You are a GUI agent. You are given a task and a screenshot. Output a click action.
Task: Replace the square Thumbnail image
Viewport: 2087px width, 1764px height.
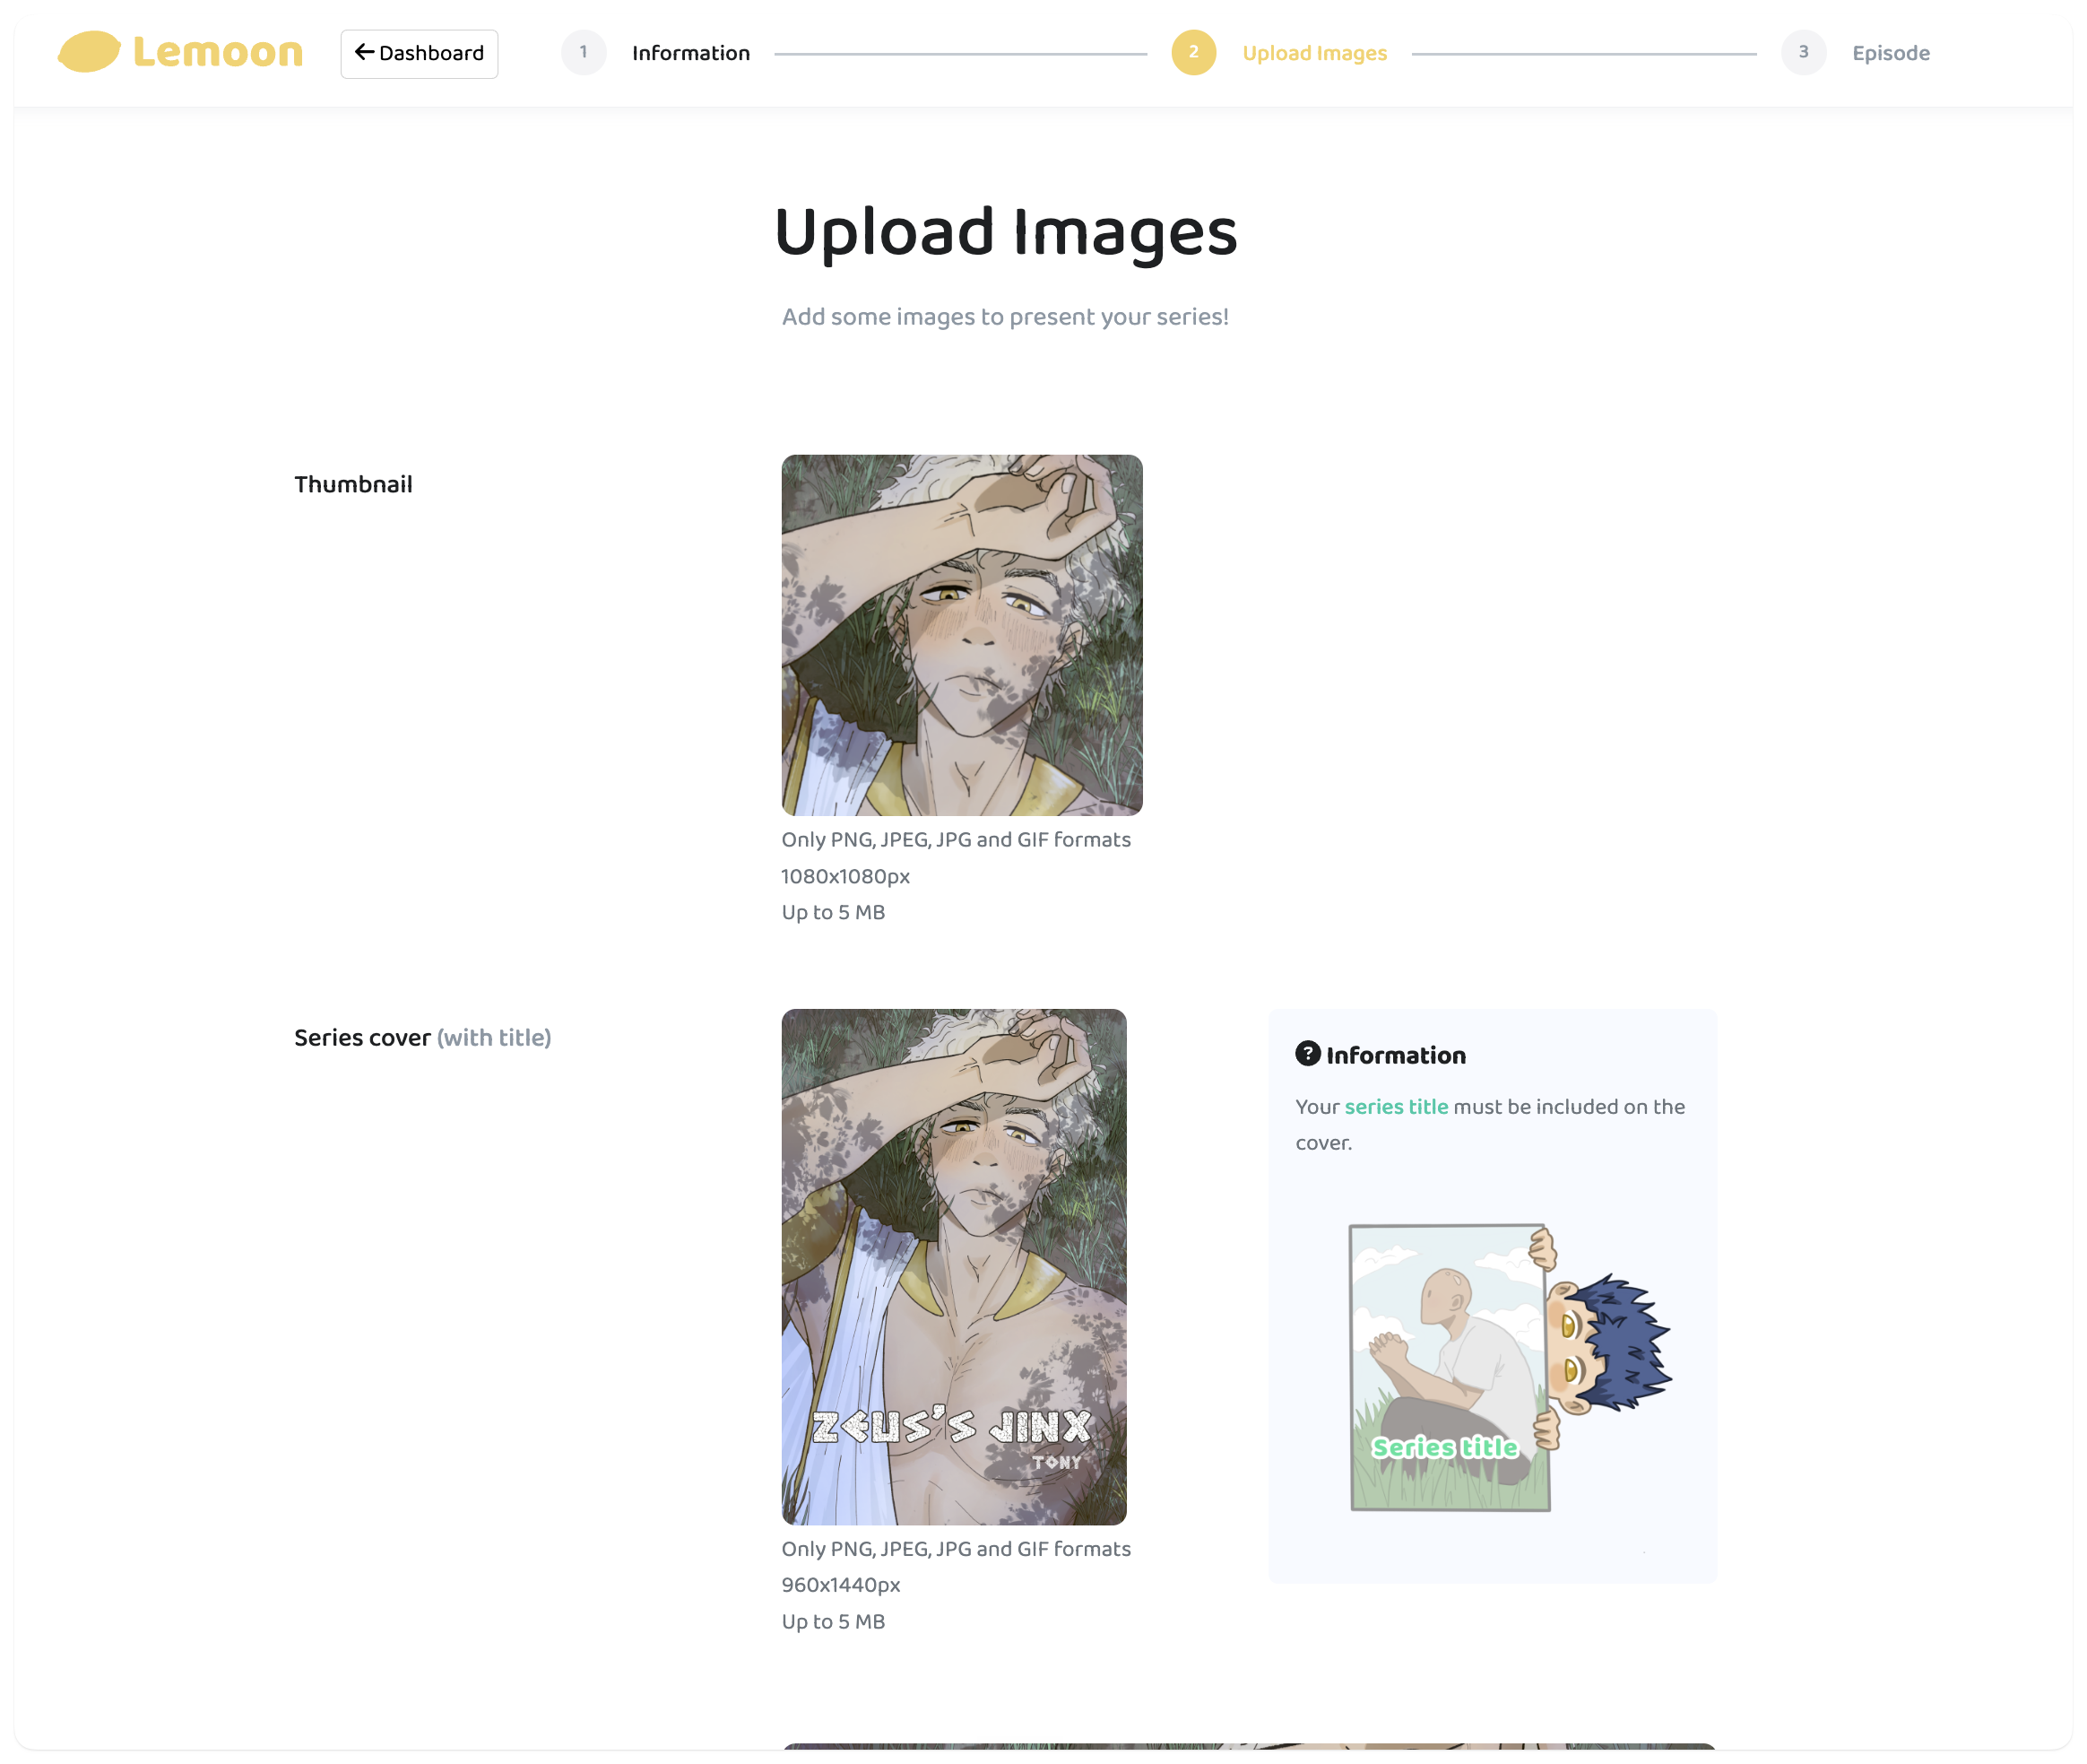962,635
